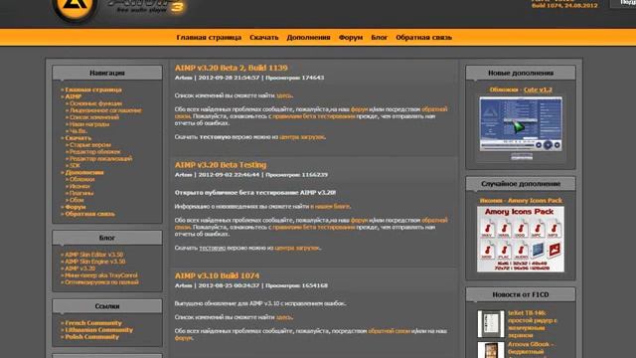Follow the 'здесь' link in the Build 1074 post
The image size is (636, 358).
pos(284,317)
